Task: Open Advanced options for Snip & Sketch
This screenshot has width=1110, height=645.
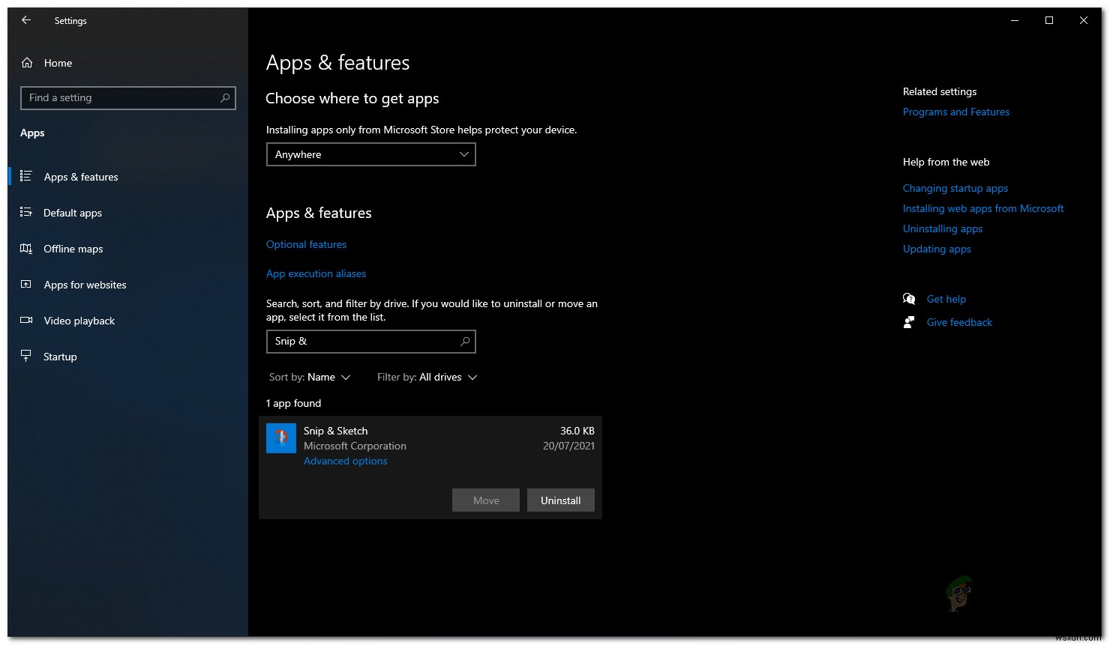Action: coord(346,461)
